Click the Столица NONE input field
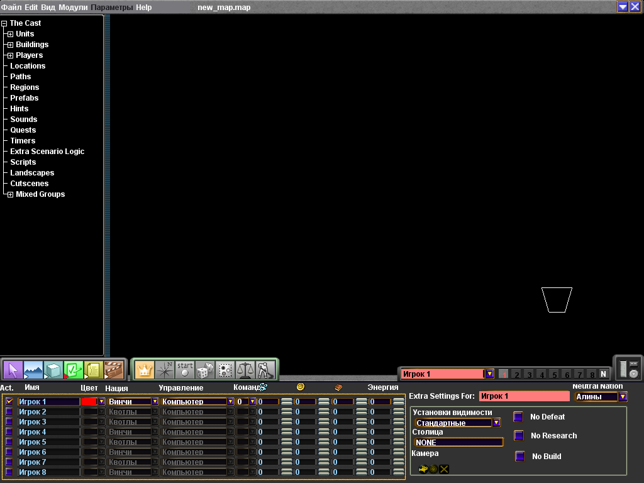 (458, 442)
